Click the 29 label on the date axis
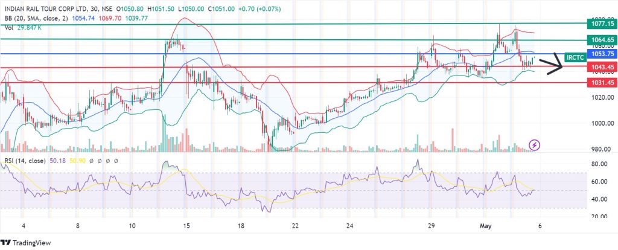The image size is (618, 250). (x=431, y=226)
